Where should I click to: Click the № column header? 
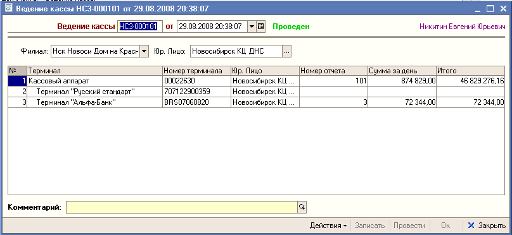(x=17, y=71)
